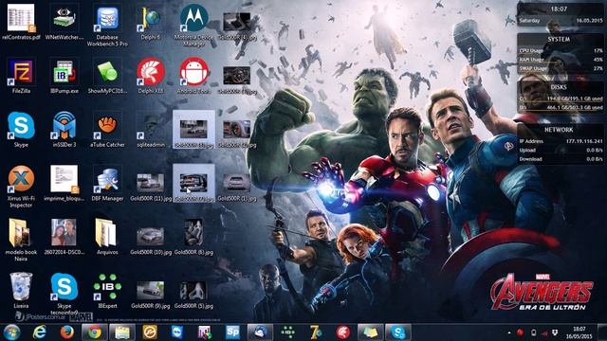Select the red Android Tools shortcut
Image resolution: width=607 pixels, height=341 pixels.
[x=193, y=76]
